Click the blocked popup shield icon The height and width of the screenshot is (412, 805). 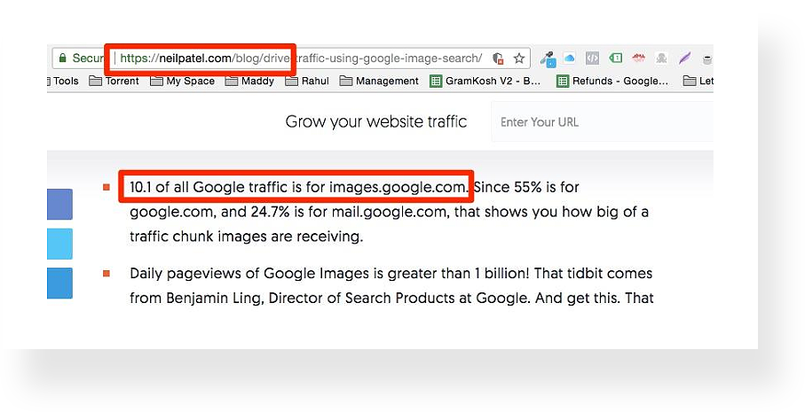[x=498, y=58]
